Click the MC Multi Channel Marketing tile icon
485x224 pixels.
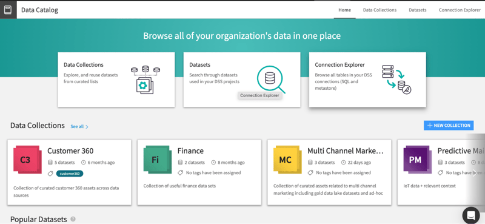point(287,159)
